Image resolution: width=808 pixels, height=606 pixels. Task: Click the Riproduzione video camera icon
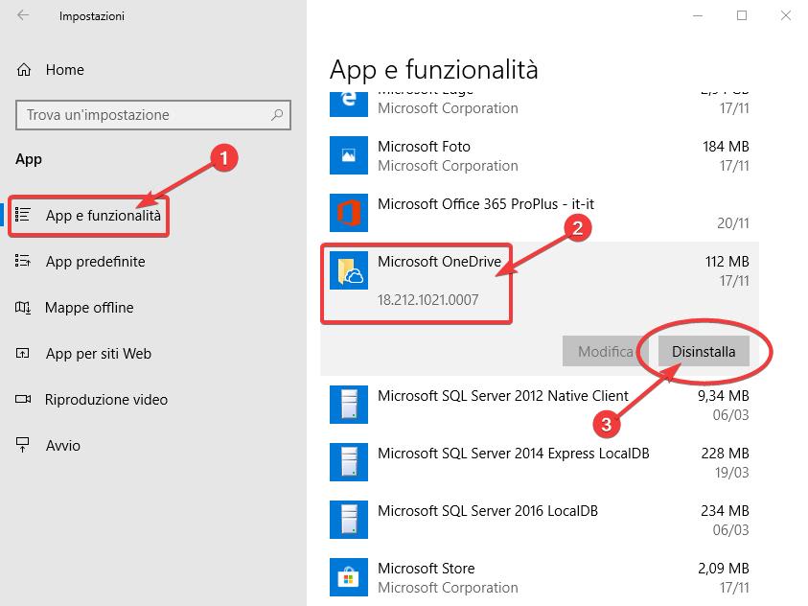tap(23, 399)
